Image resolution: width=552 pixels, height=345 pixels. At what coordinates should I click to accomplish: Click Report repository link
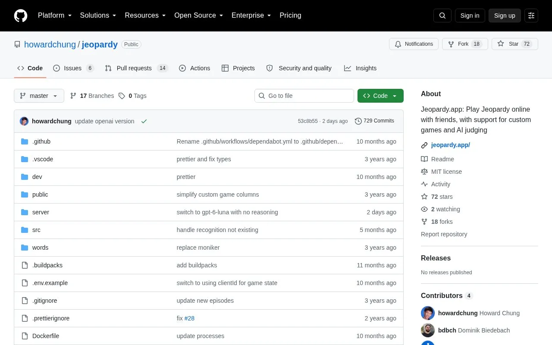click(x=444, y=234)
